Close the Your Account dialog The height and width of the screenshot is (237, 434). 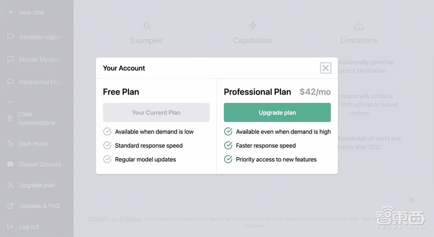coord(325,68)
